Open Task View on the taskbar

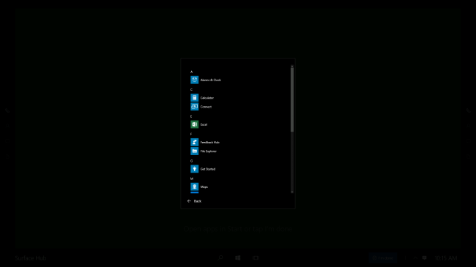coord(256,258)
